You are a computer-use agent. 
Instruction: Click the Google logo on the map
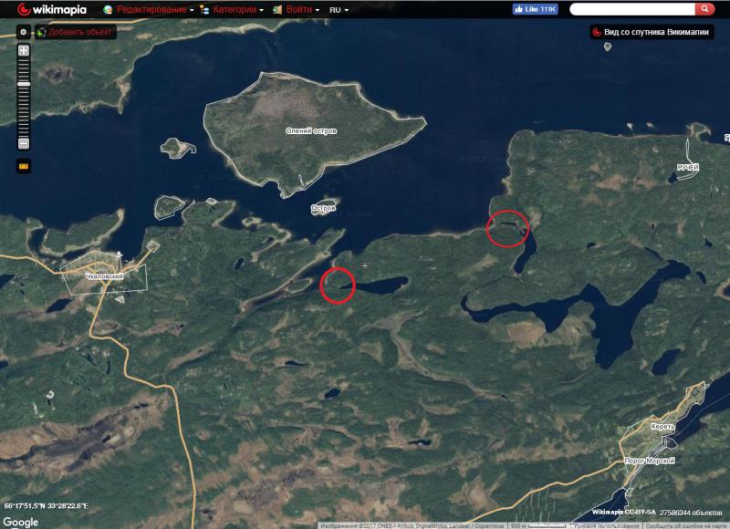click(x=20, y=522)
